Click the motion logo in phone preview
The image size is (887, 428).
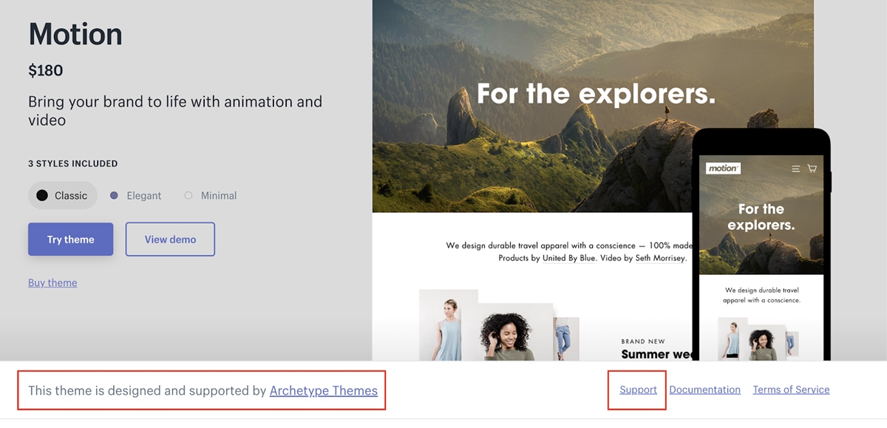(723, 169)
